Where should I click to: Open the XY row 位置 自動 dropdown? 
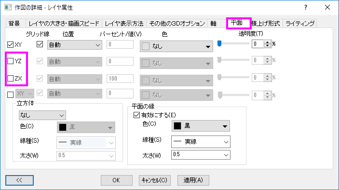click(x=75, y=45)
